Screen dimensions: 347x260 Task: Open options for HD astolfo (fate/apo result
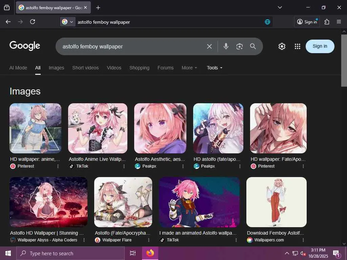pos(240,166)
